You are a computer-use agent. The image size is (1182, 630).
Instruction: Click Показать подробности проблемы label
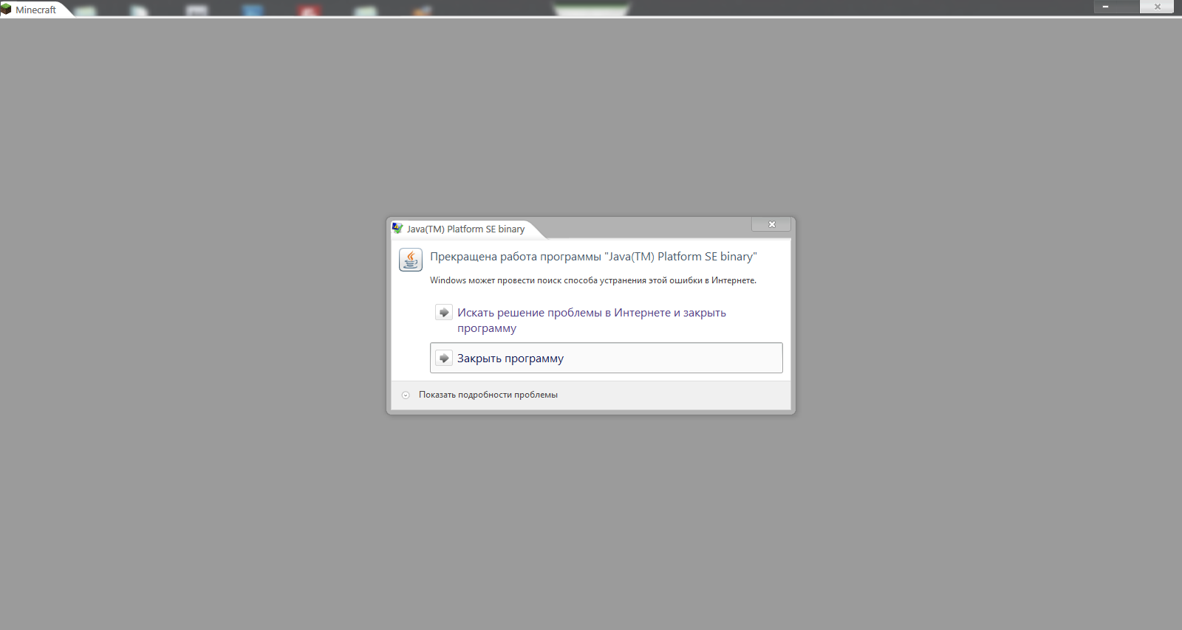point(488,395)
